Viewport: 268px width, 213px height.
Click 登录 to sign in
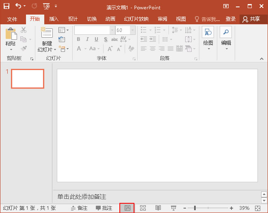[x=231, y=19]
